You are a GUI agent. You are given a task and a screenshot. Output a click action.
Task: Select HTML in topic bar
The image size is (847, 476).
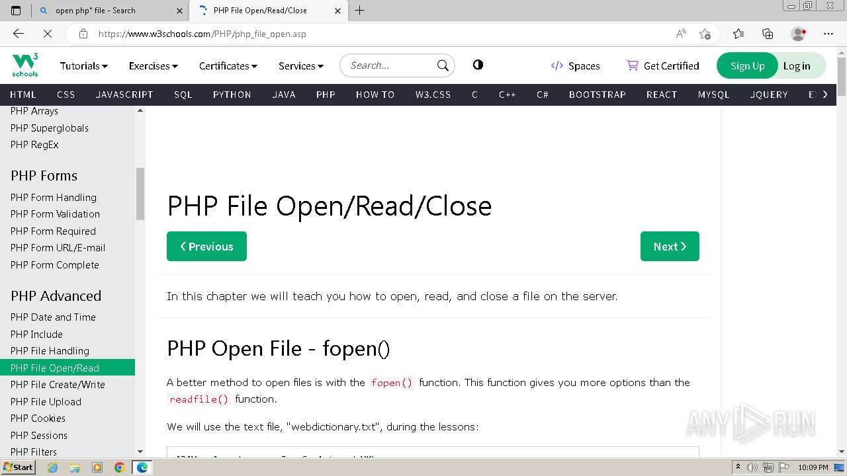[x=23, y=95]
